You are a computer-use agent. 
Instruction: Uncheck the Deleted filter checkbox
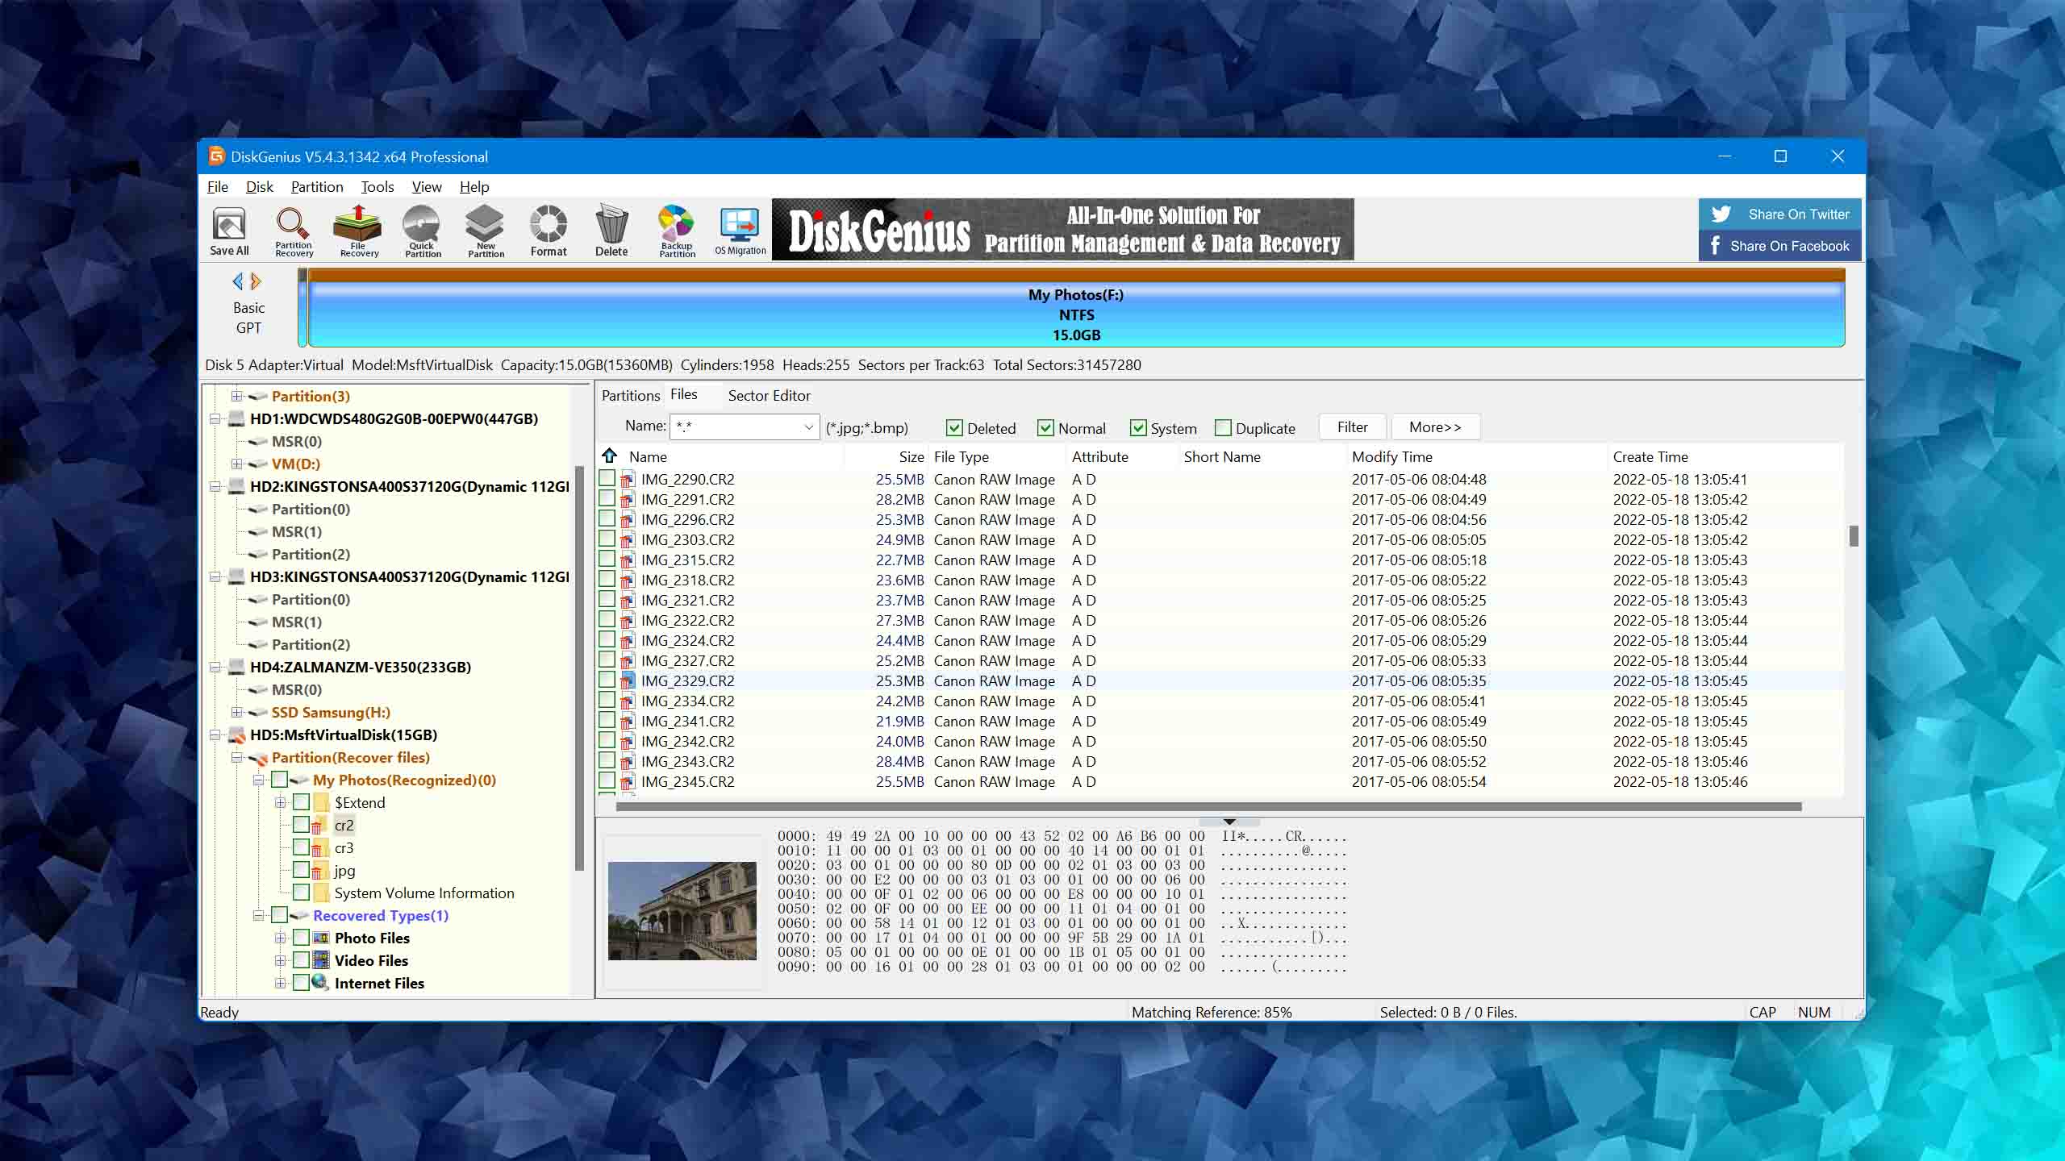pyautogui.click(x=954, y=428)
